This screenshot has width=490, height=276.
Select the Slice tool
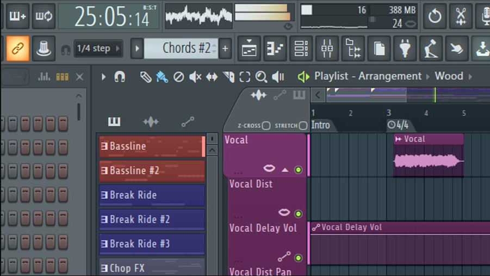coord(228,77)
